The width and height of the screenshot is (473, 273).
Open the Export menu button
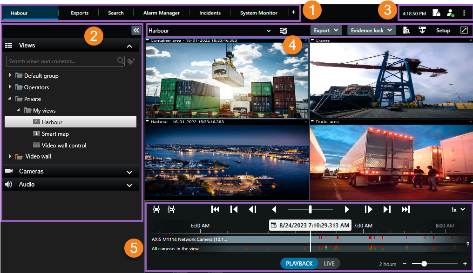(326, 30)
